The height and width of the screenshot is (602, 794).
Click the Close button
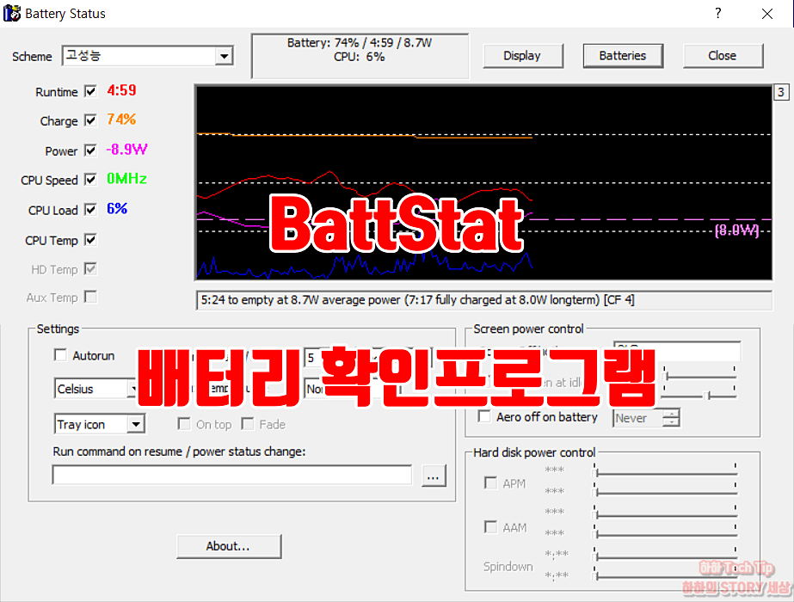[x=723, y=56]
